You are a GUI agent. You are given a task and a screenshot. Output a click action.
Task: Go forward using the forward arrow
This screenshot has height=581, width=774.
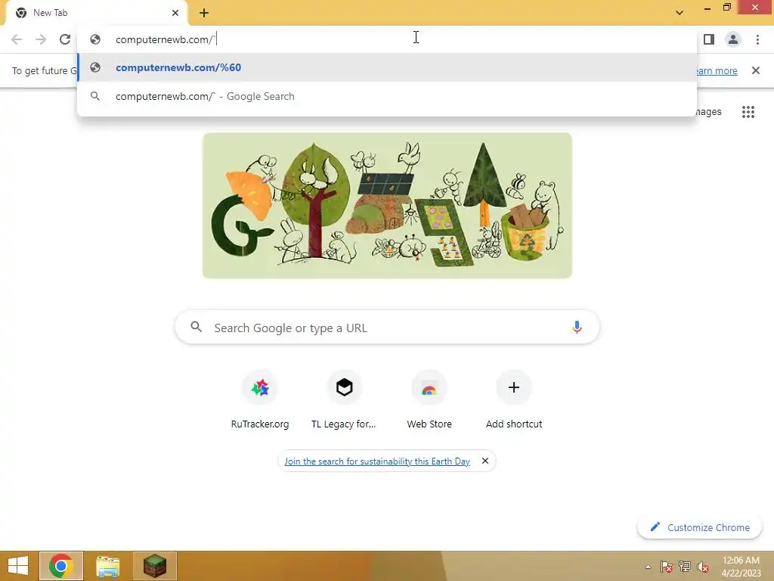point(41,39)
